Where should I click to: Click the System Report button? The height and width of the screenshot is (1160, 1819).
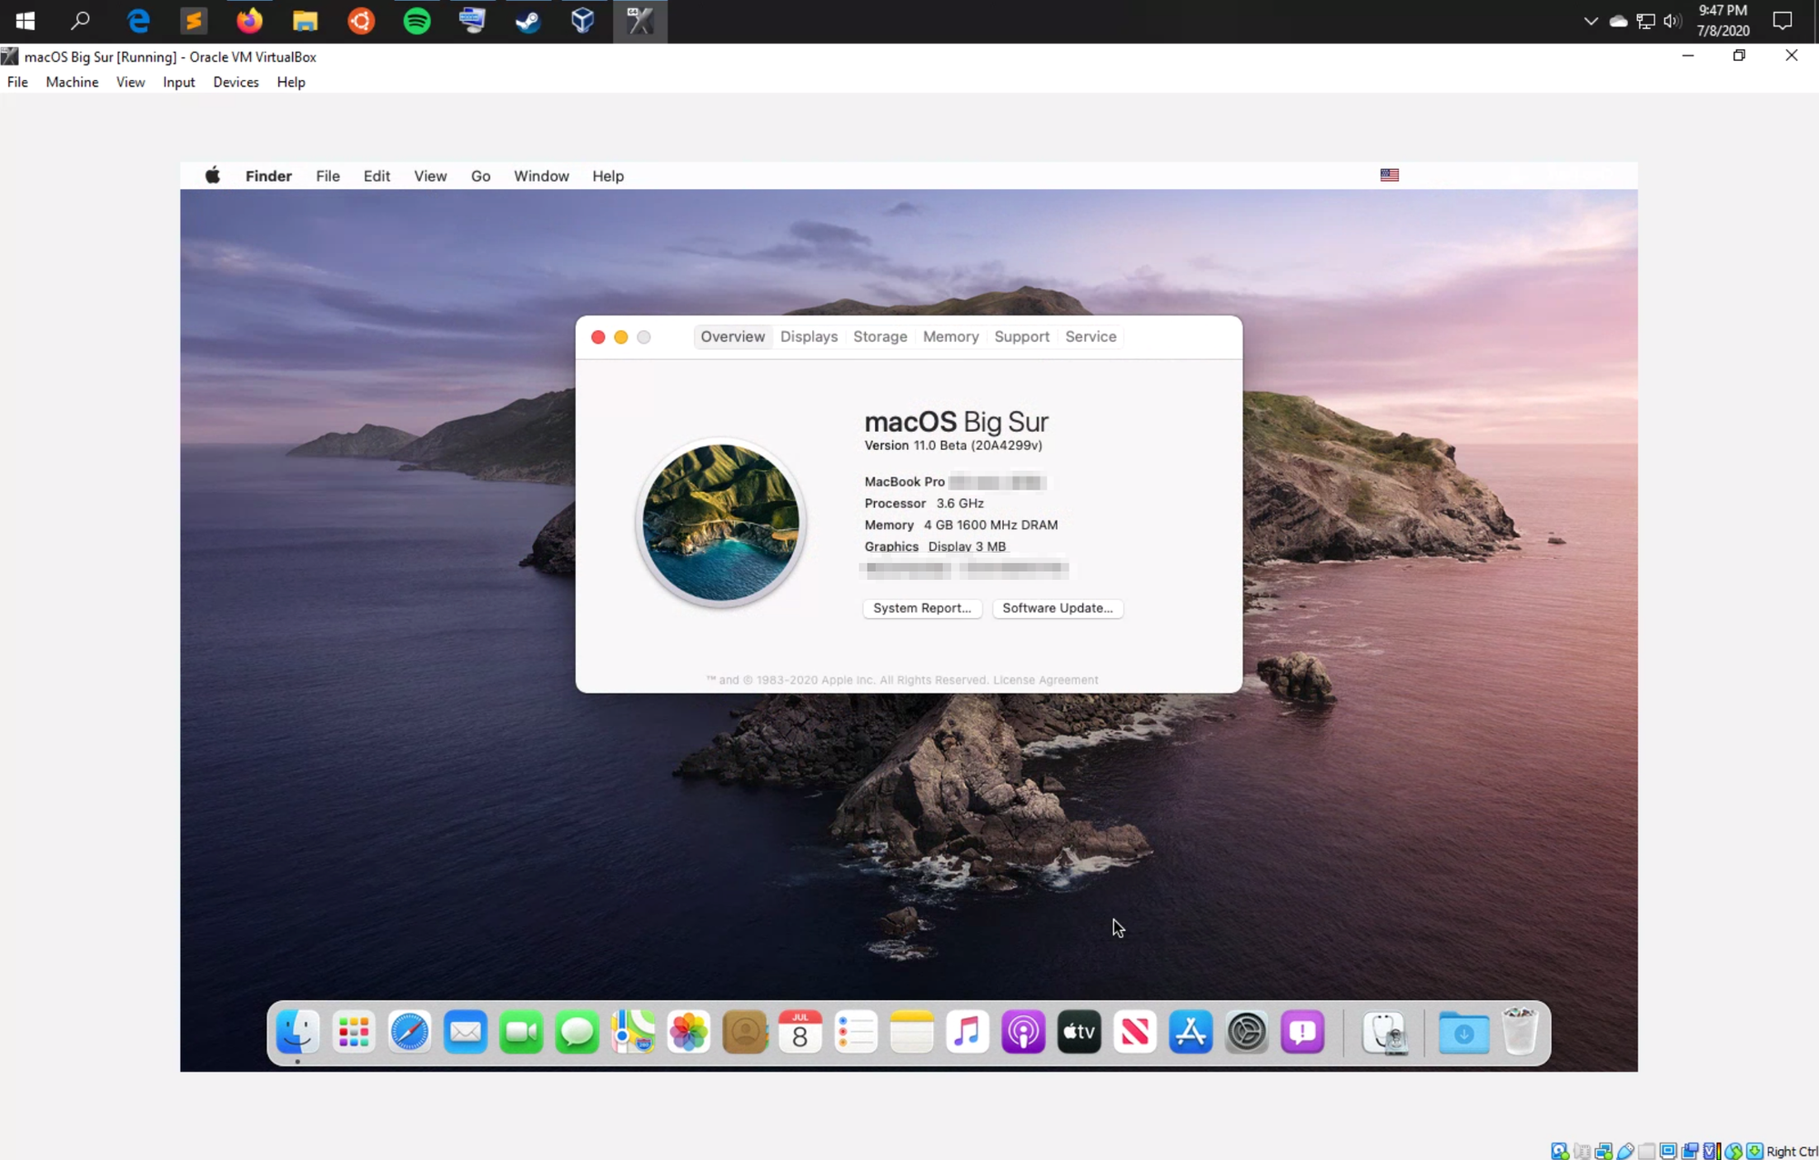[921, 608]
